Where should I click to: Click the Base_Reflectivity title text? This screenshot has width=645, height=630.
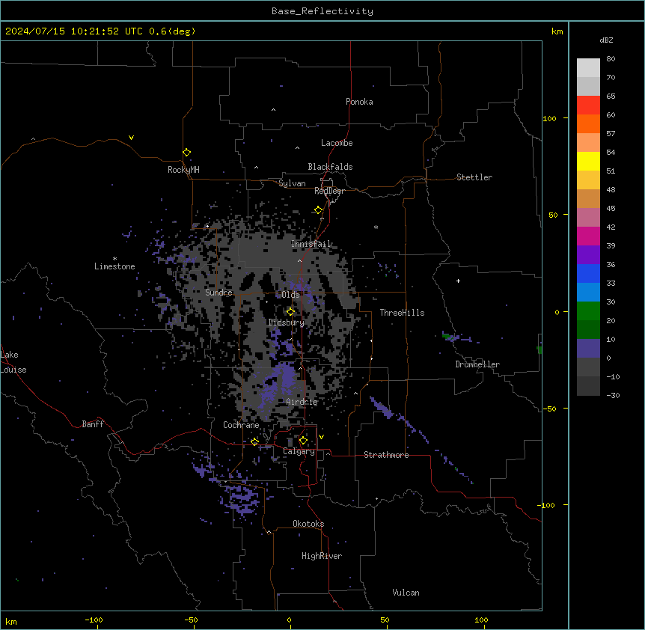322,11
